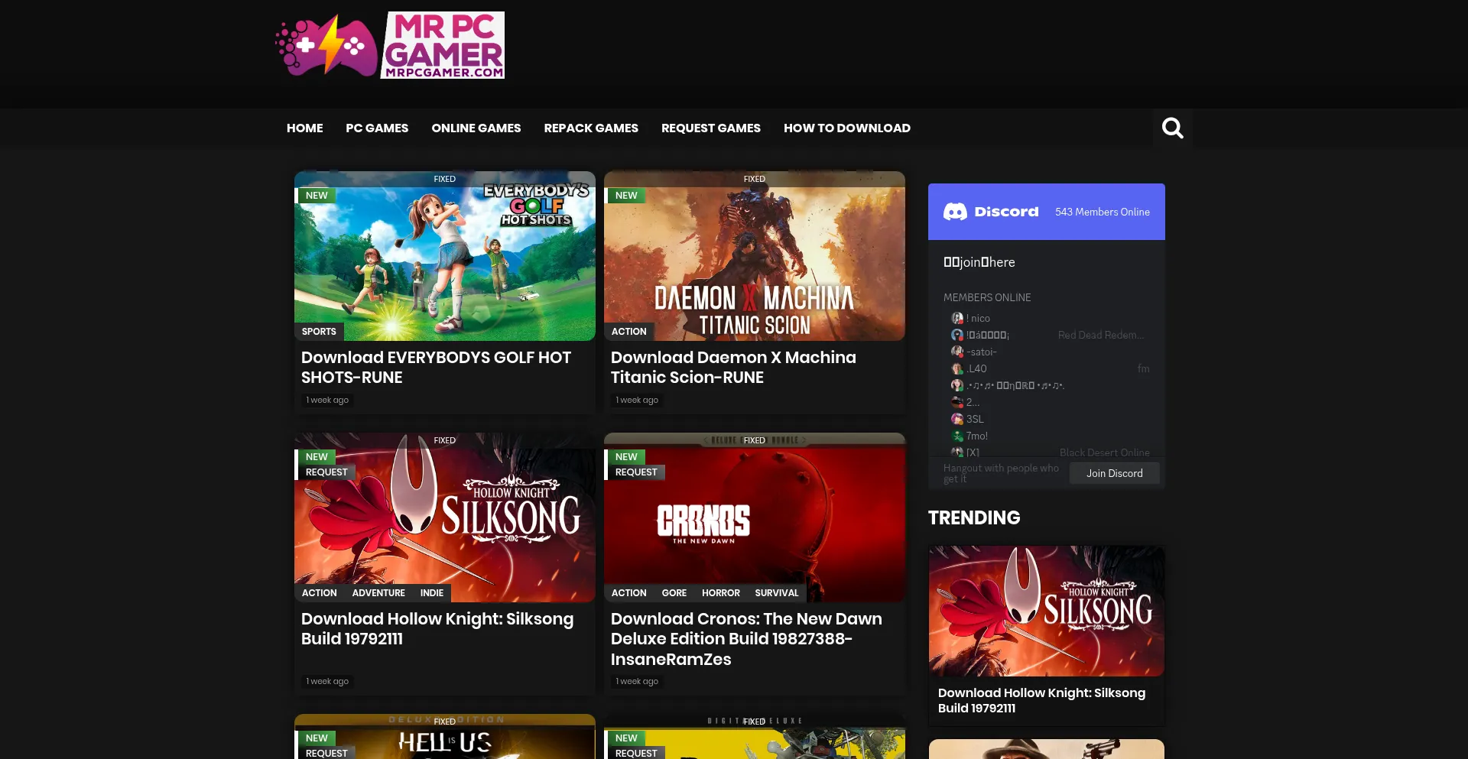Click 1 week ago under Golf post
Viewport: 1468px width, 759px height.
coord(327,400)
